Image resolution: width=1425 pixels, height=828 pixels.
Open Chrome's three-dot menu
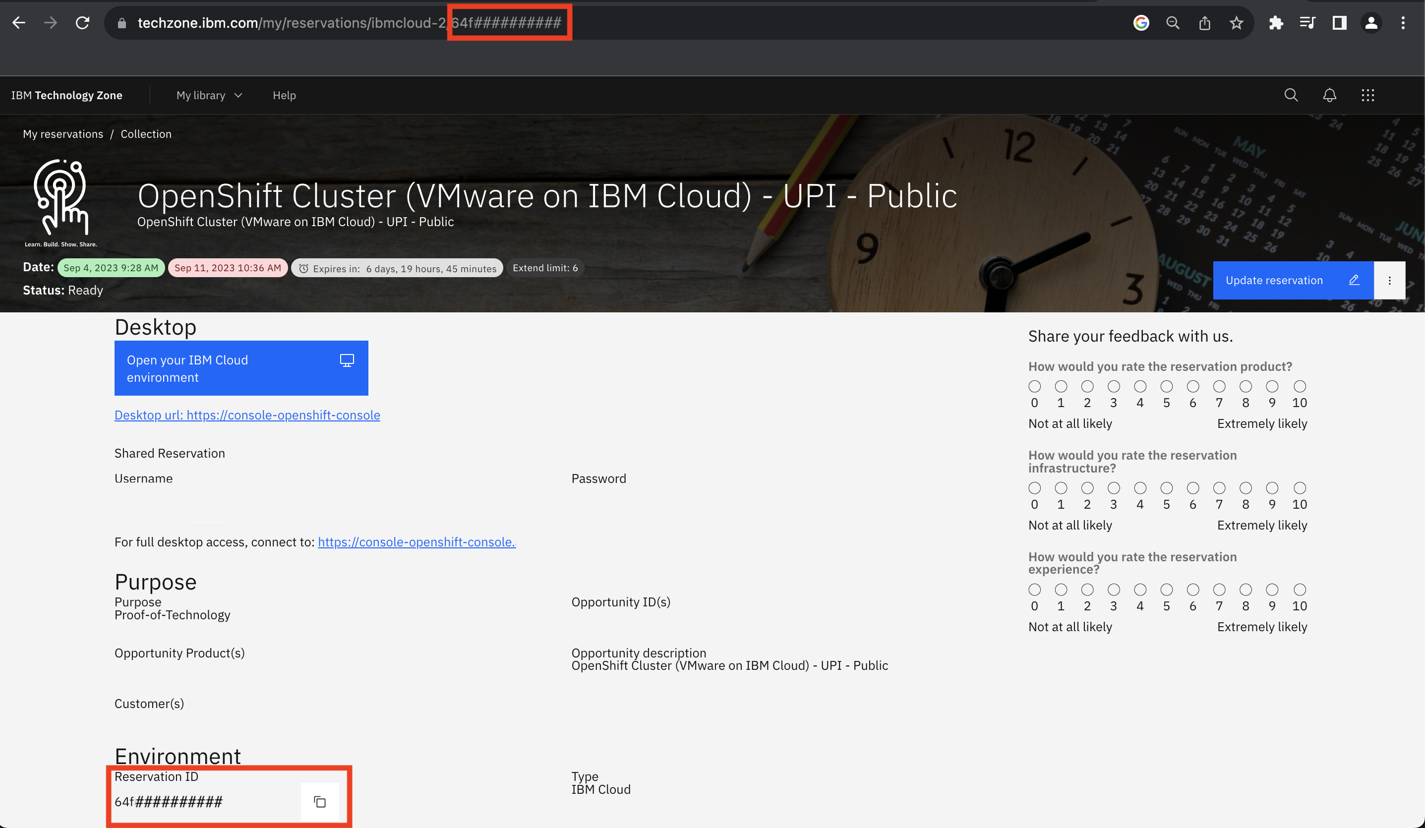pyautogui.click(x=1403, y=23)
